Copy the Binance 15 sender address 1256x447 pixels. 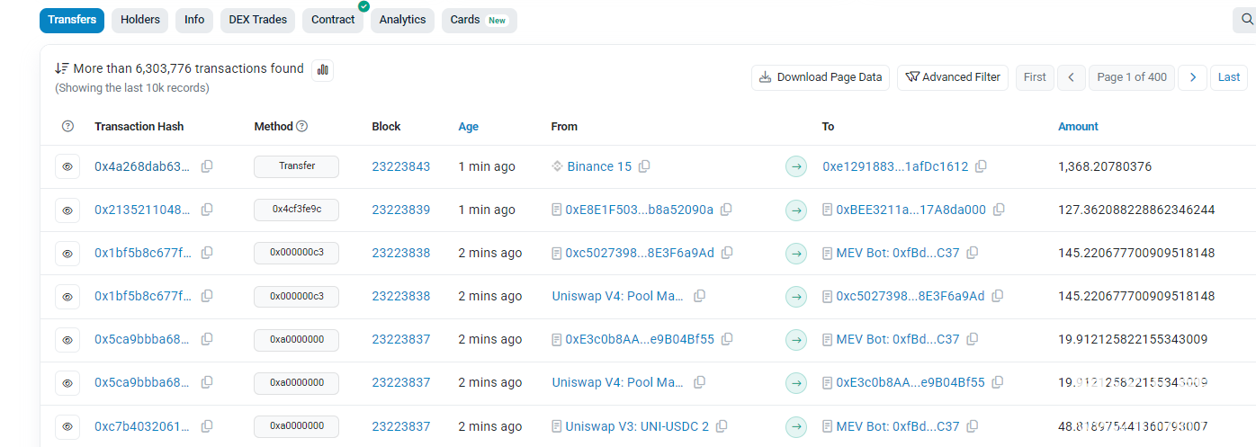644,166
